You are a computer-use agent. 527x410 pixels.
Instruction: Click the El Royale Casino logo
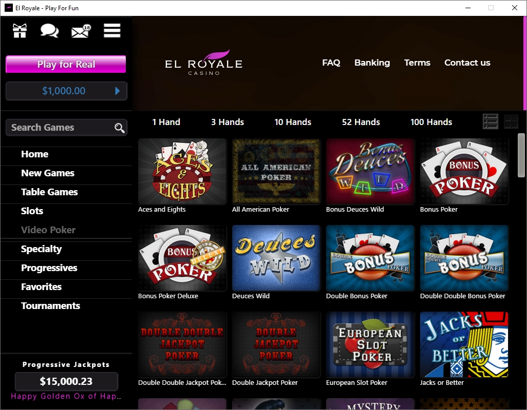[204, 63]
